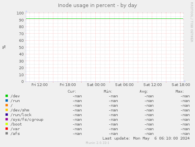Click the 50 value on the y-axis

21,48
